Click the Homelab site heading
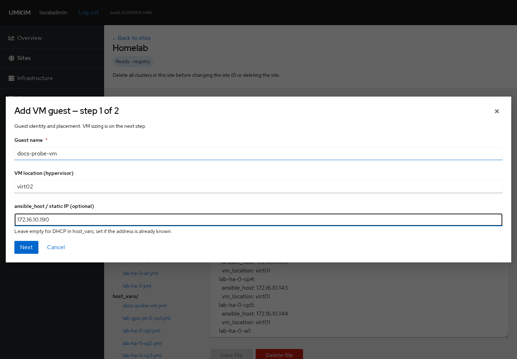The image size is (517, 359). (130, 48)
